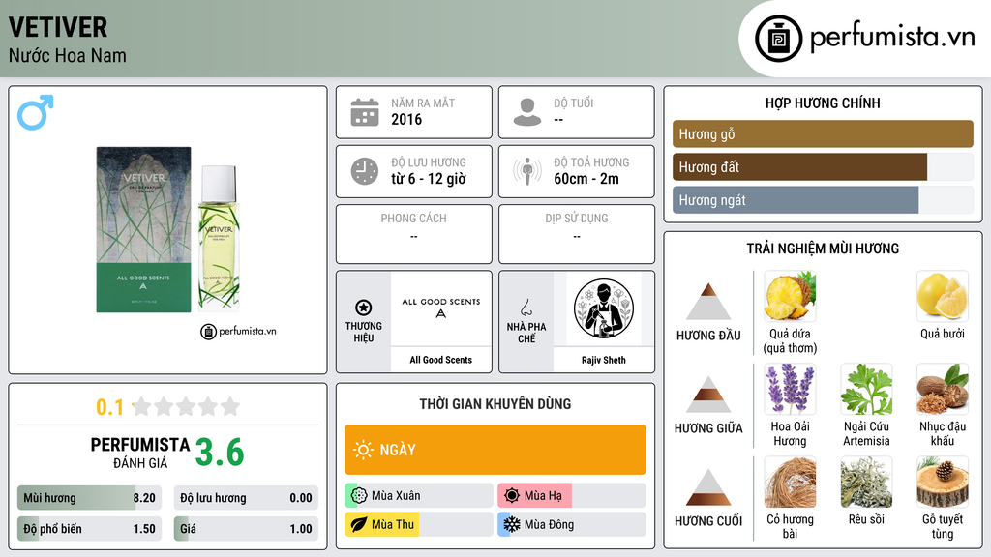Open the Rêu sồi oakmoss image
Viewport: 991px width, 557px height.
pyautogui.click(x=866, y=482)
